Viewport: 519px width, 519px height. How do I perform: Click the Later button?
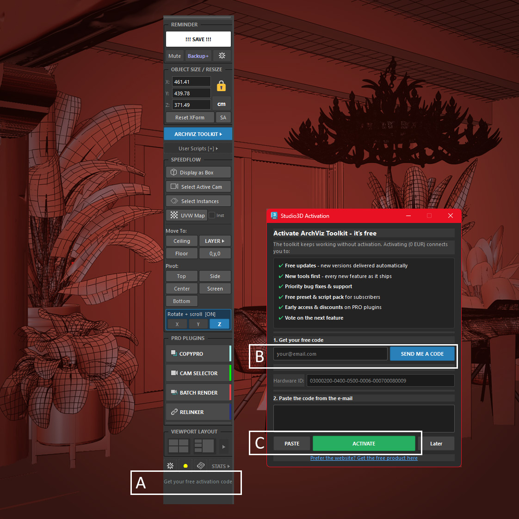pyautogui.click(x=436, y=444)
